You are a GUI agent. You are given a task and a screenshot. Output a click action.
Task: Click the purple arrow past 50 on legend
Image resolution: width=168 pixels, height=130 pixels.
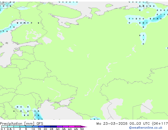tap(84, 127)
